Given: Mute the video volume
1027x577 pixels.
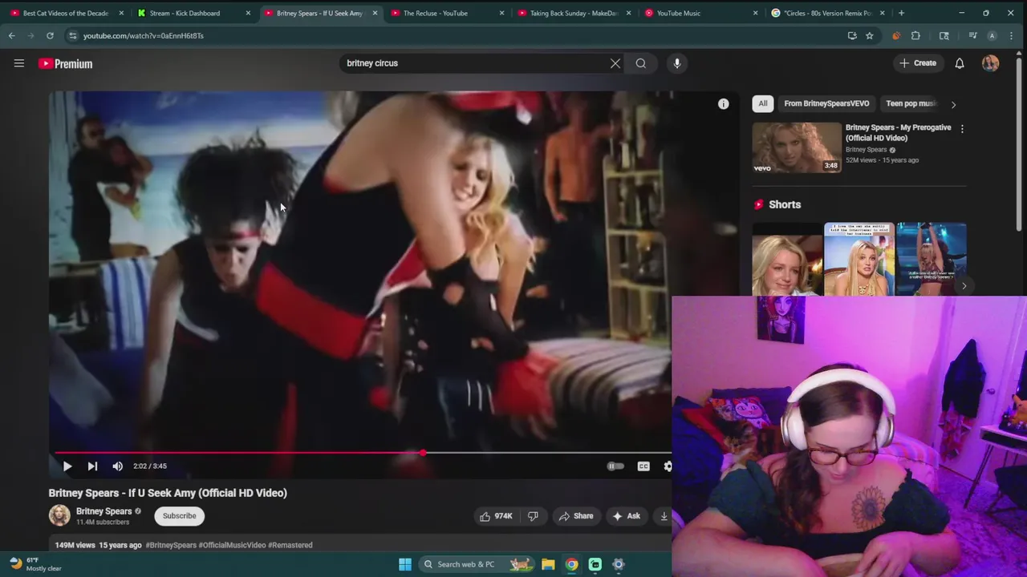Looking at the screenshot, I should pyautogui.click(x=118, y=466).
